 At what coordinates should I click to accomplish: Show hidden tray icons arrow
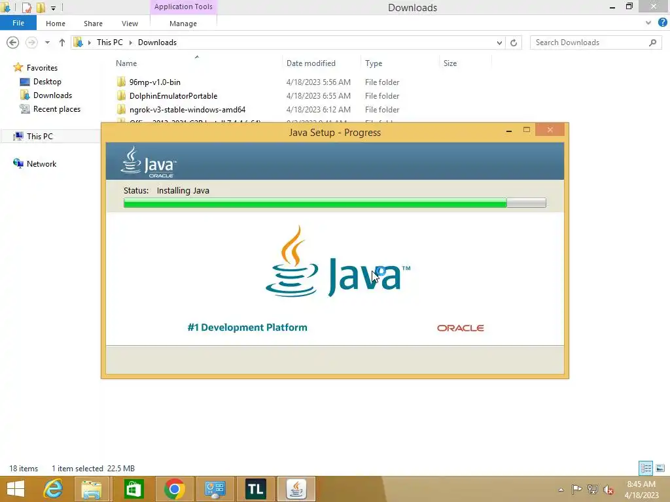[561, 490]
